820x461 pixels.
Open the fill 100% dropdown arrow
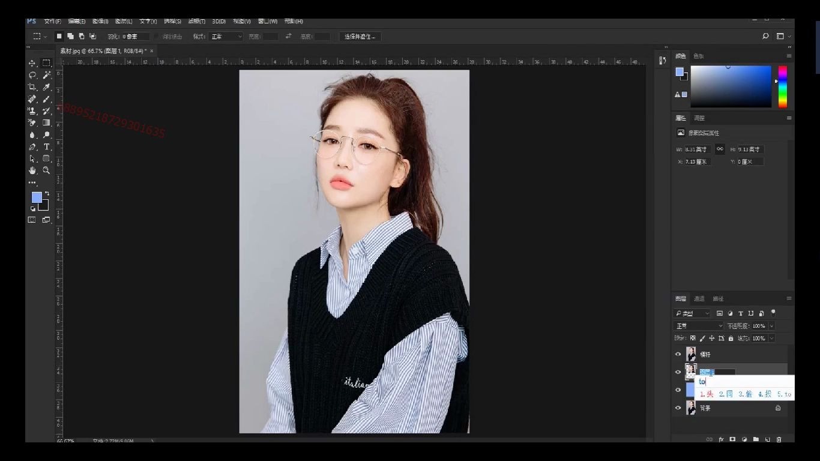(x=771, y=339)
